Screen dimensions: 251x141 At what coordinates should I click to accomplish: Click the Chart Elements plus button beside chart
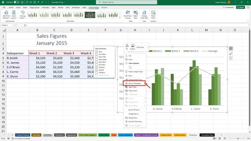point(231,48)
